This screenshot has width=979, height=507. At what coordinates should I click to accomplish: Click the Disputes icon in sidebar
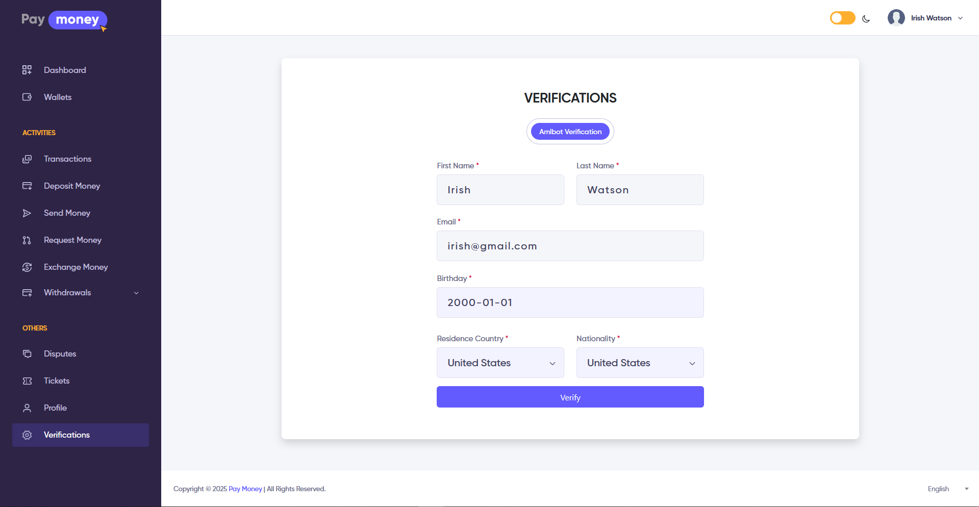27,354
